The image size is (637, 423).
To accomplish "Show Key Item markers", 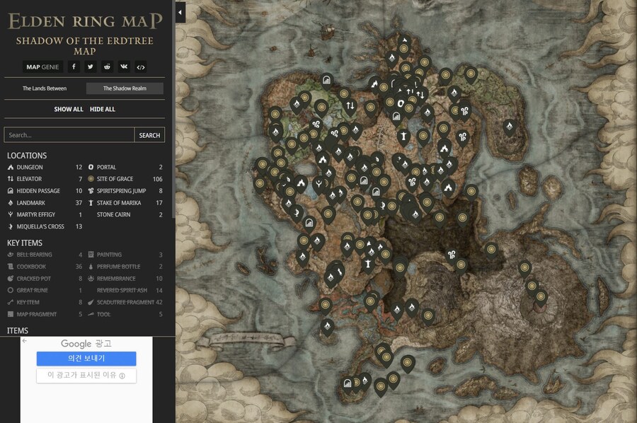I will point(45,303).
